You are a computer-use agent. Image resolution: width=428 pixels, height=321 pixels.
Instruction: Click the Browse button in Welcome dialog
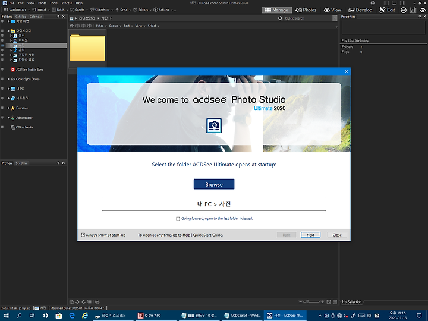[x=214, y=184]
